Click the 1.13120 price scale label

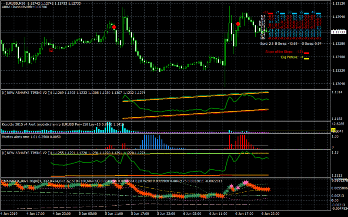[338, 3]
